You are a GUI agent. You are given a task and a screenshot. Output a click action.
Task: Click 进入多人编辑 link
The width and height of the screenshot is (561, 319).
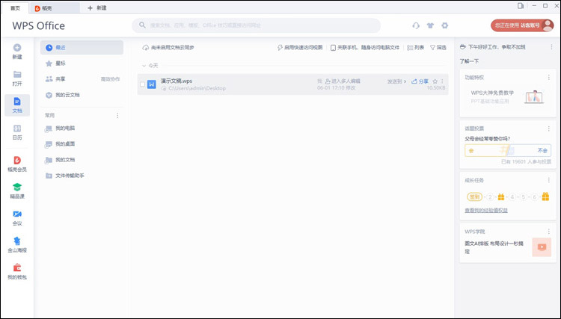pyautogui.click(x=343, y=81)
